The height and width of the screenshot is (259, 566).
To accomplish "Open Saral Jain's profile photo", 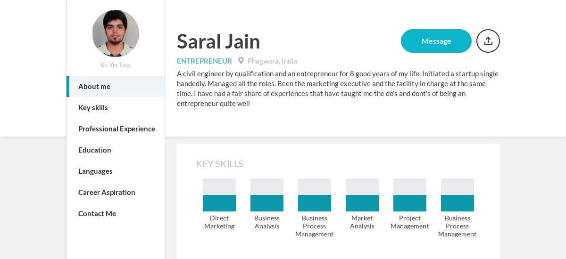I will (116, 33).
